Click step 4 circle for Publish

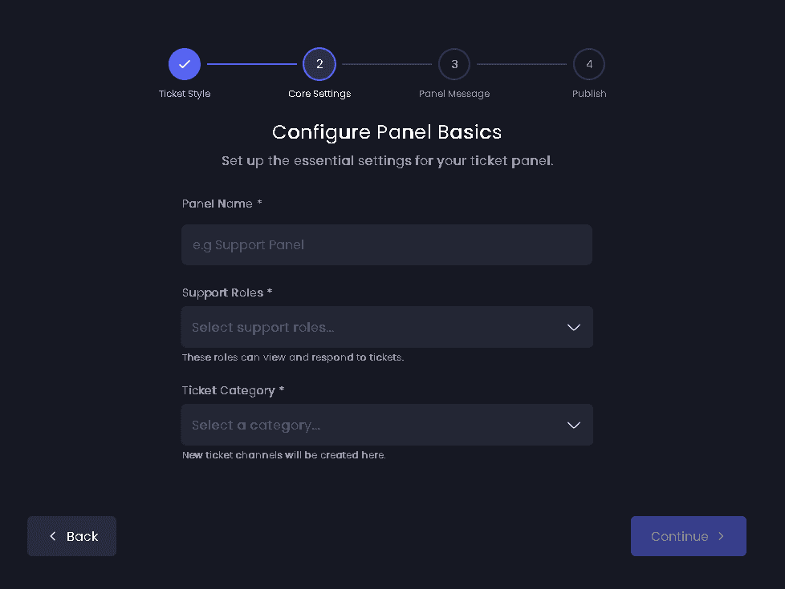[589, 63]
